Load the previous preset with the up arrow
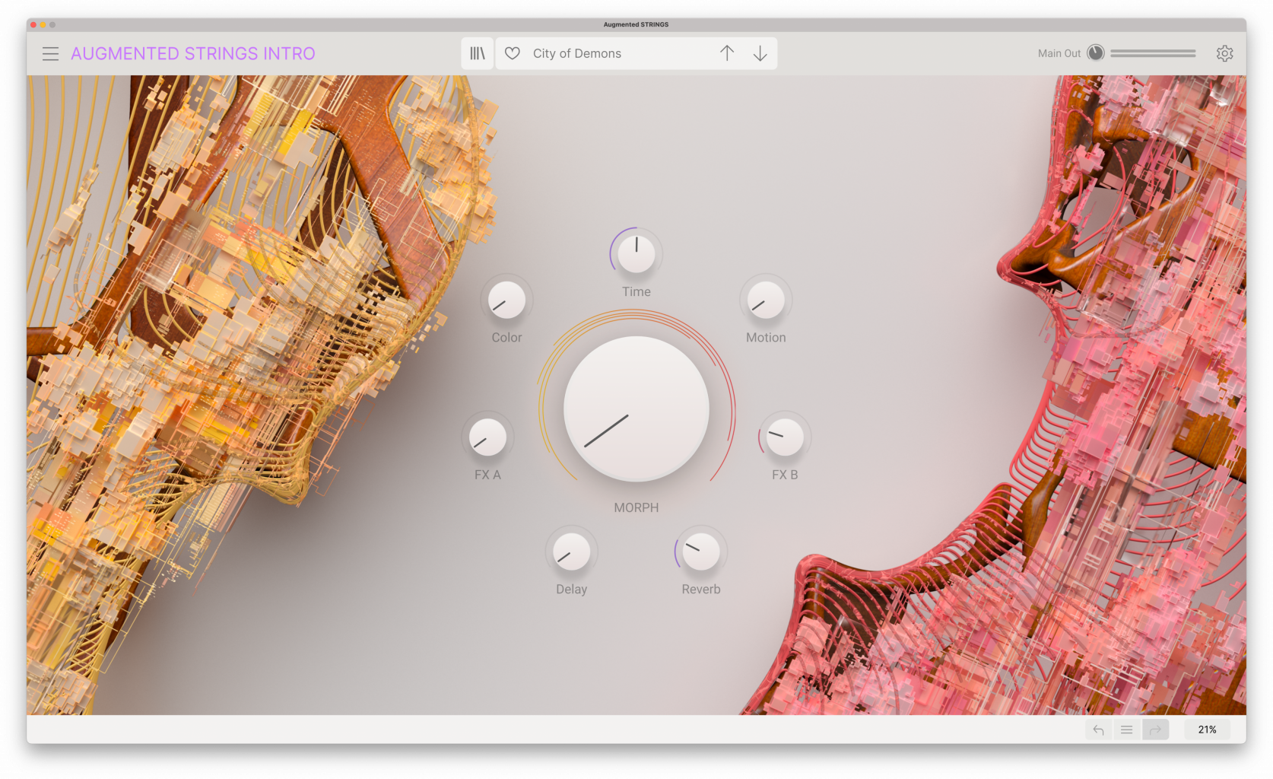The image size is (1273, 779). [x=727, y=52]
